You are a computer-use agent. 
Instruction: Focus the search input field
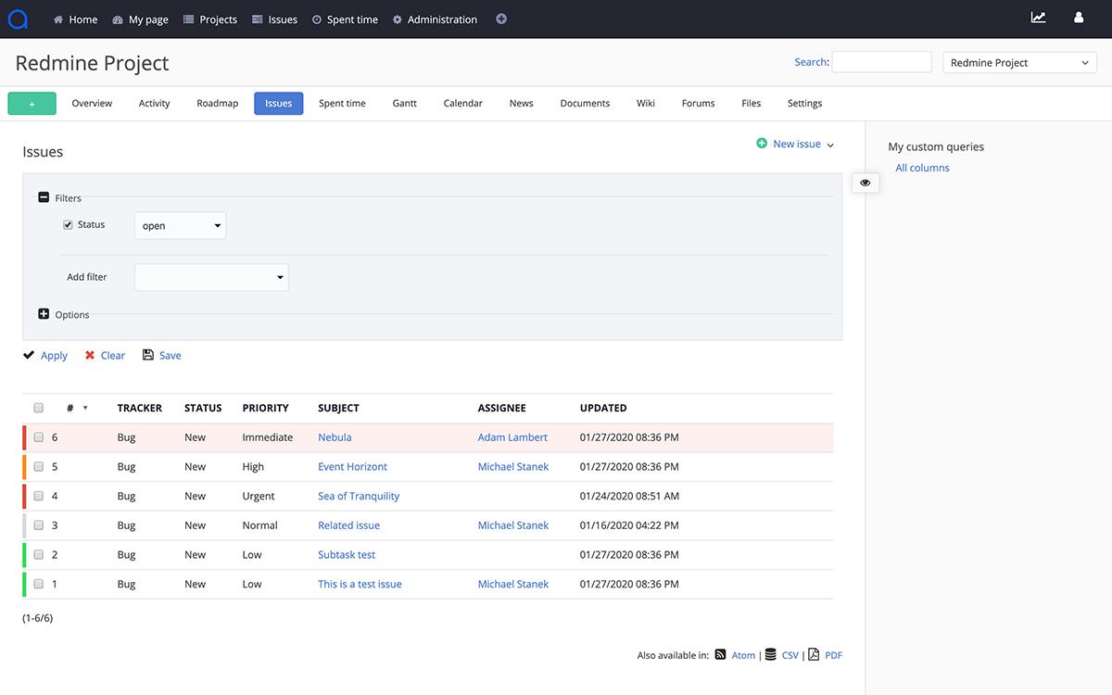881,62
